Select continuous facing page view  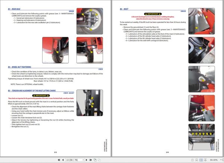[205, 160]
